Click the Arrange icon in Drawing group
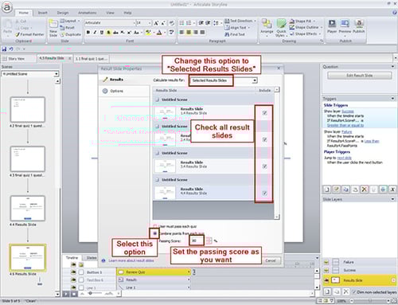Image resolution: width=398 pixels, height=305 pixels. 267,26
